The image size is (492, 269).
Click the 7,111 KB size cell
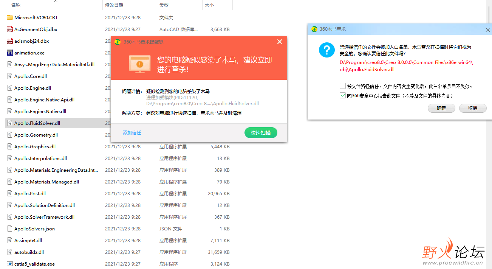[220, 240]
